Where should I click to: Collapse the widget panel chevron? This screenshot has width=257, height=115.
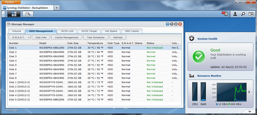tap(250, 111)
